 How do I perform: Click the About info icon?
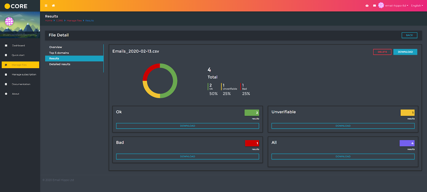click(x=6, y=94)
